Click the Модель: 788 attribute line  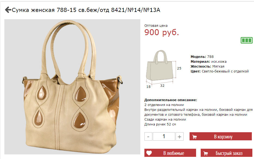coord(202,57)
